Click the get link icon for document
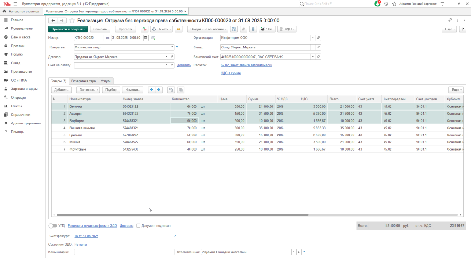 coord(449,21)
